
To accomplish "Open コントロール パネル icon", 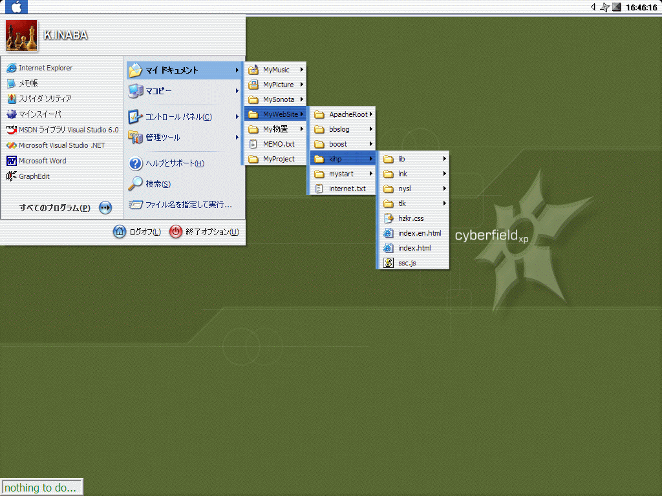I will (136, 117).
